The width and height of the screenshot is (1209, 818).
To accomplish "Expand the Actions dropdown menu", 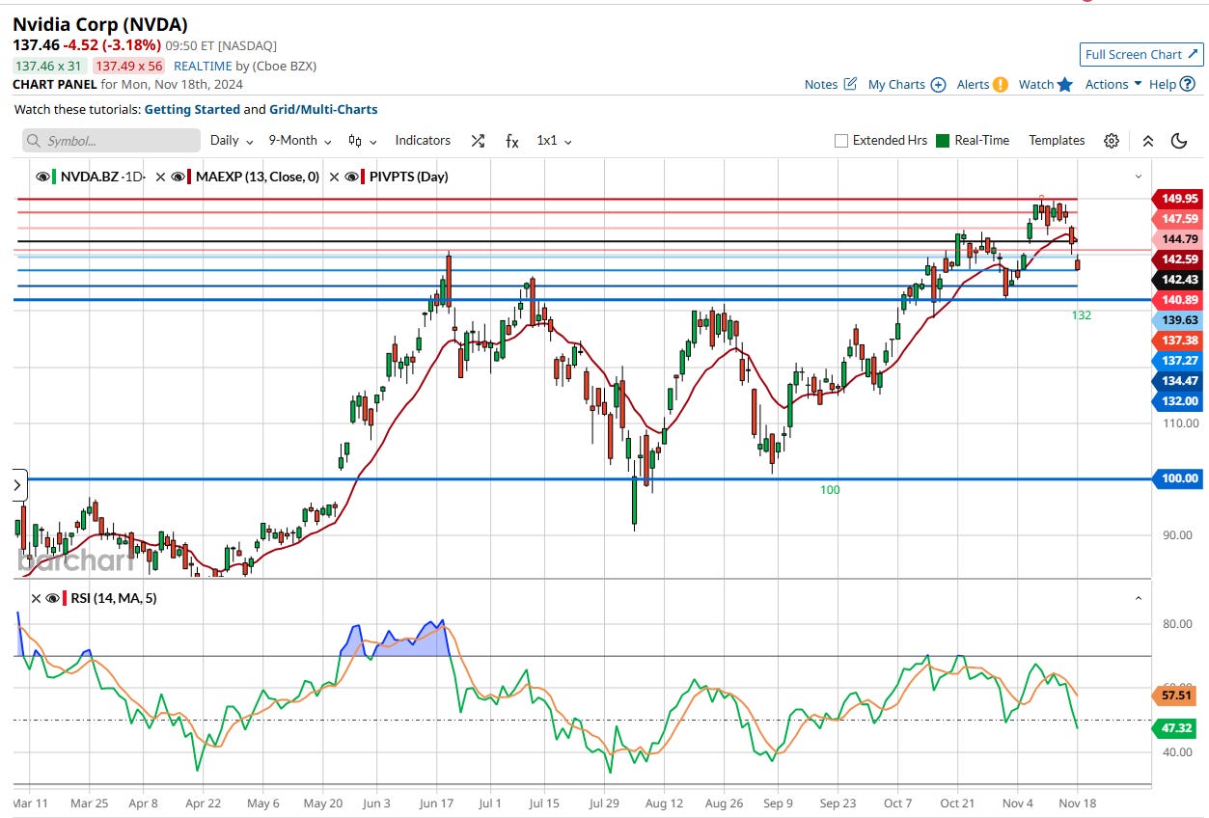I will [1113, 84].
